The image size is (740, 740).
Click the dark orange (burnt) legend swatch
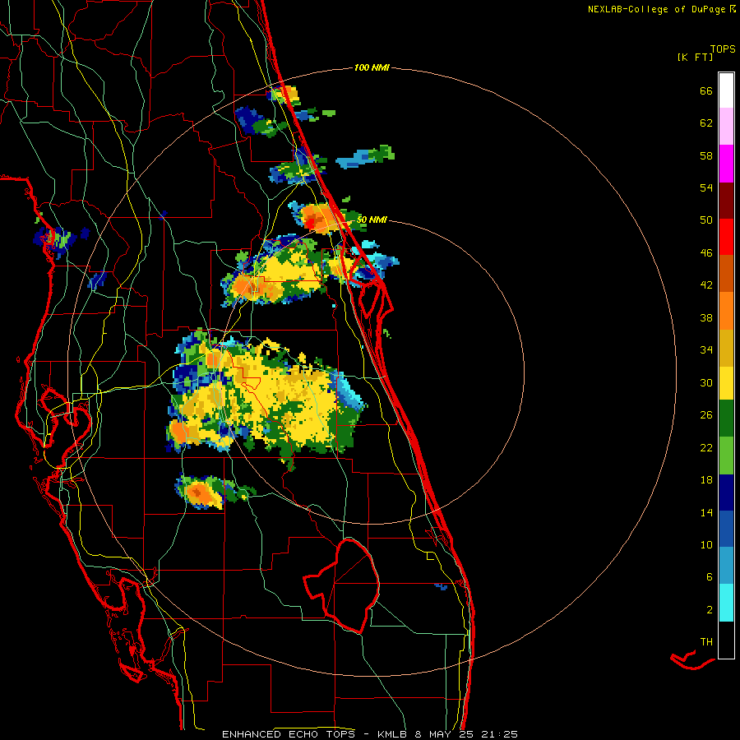726,274
